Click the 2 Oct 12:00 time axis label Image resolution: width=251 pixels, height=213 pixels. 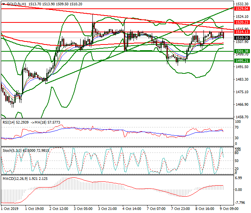(59, 209)
